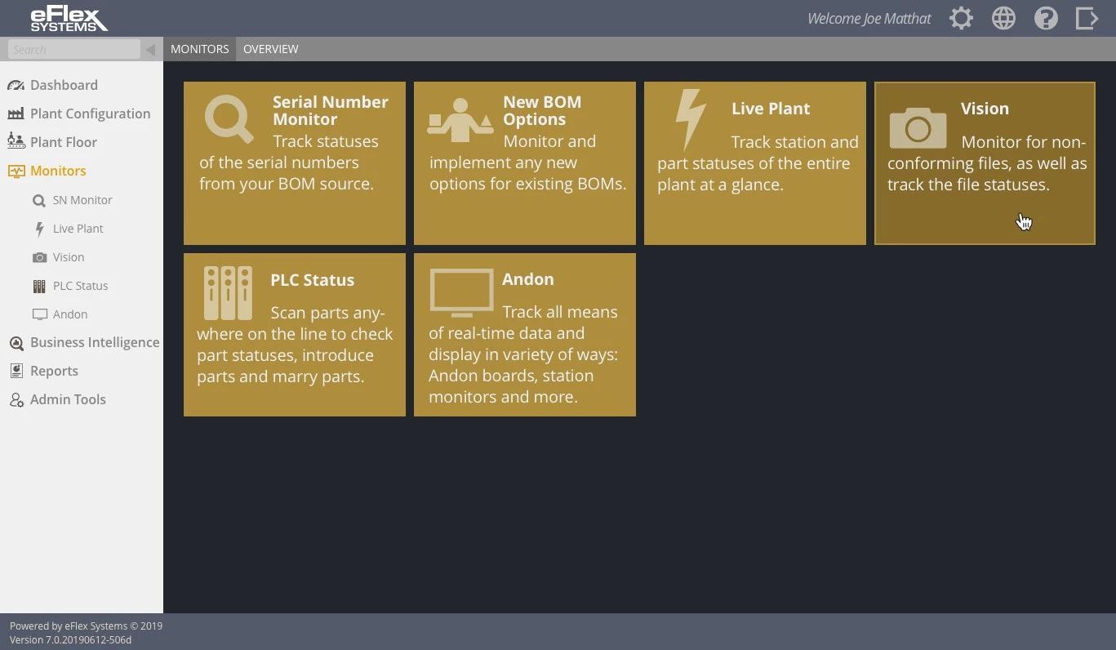
Task: Collapse the search panel with the arrow
Action: [x=151, y=49]
